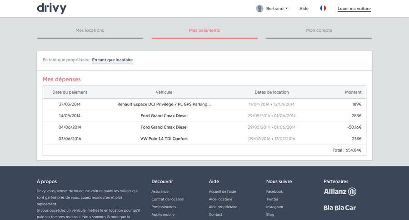Select payment date 04/06/2014

[x=70, y=127]
